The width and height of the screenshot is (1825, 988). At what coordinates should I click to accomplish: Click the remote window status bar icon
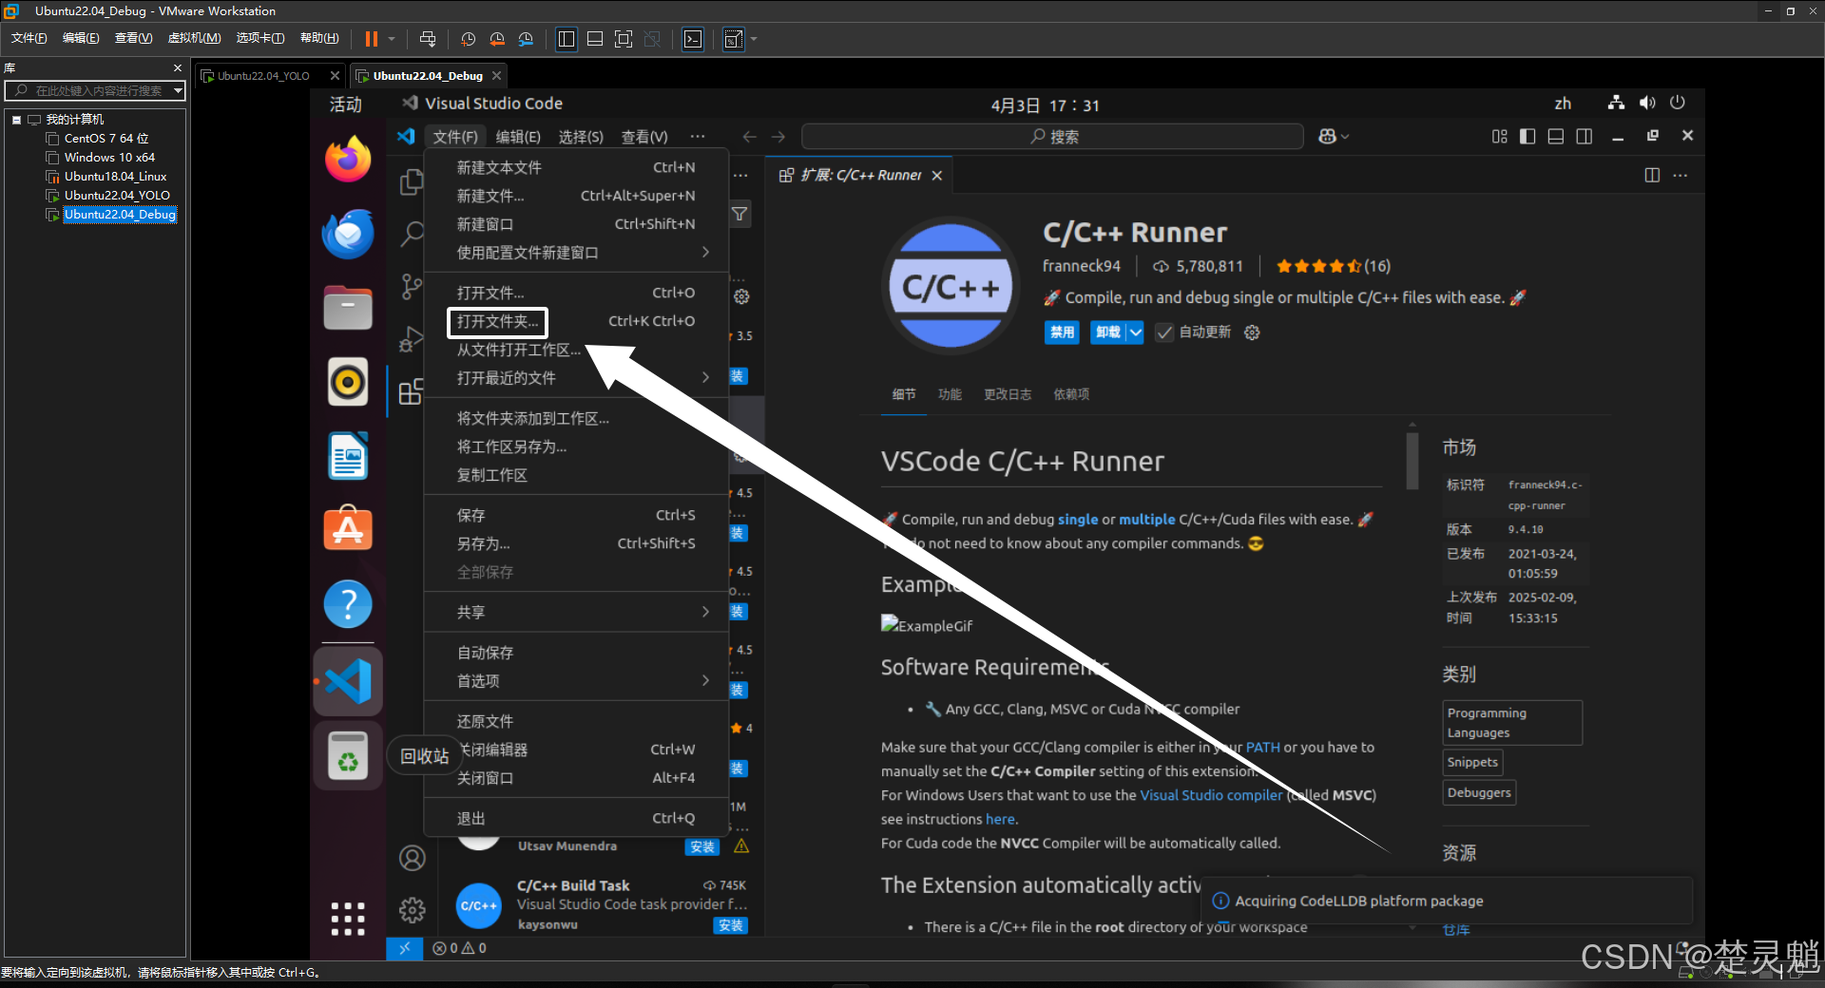point(404,948)
